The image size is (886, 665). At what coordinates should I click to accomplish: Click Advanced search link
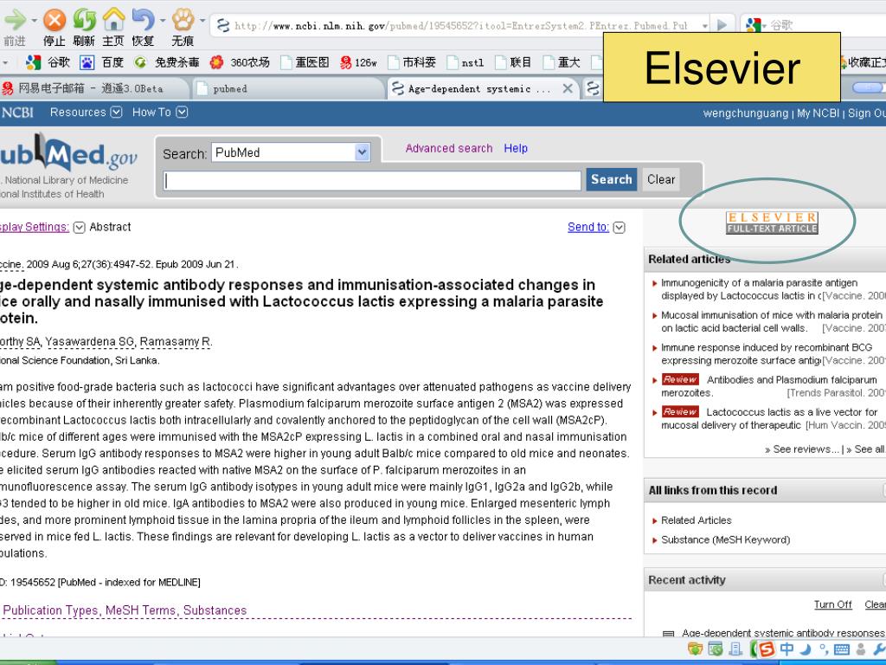449,148
